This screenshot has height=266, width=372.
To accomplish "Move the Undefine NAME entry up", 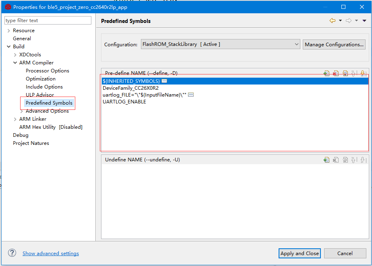I will click(354, 160).
